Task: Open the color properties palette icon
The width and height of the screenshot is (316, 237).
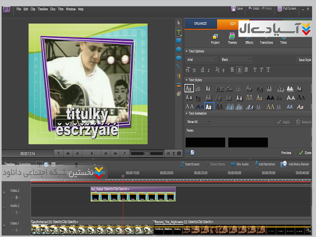Action: pyautogui.click(x=179, y=94)
